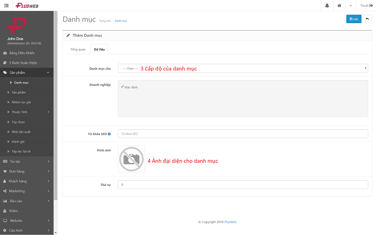The height and width of the screenshot is (235, 377).
Task: Open Đánh giá submenu item
Action: tap(27, 142)
